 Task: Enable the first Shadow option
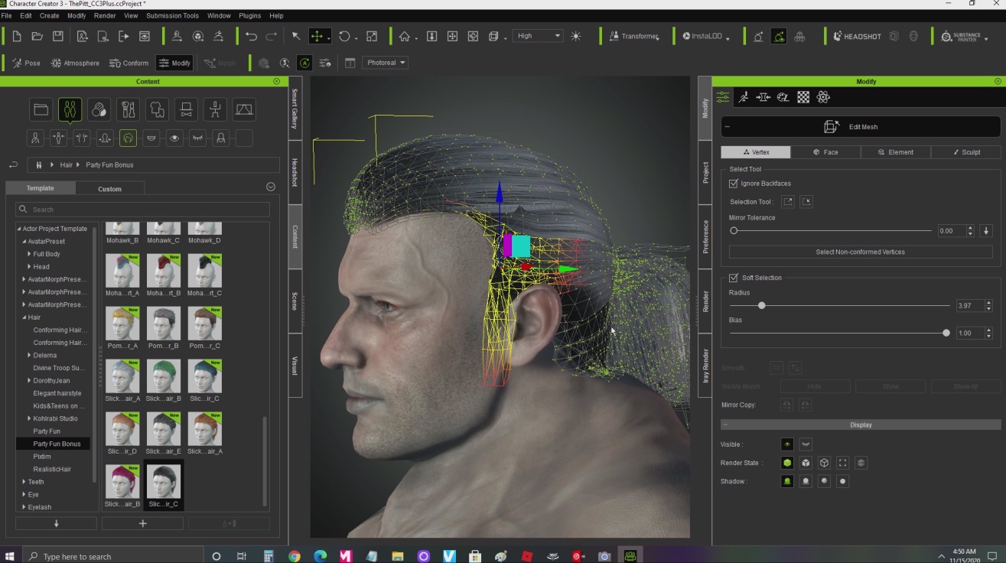(786, 481)
